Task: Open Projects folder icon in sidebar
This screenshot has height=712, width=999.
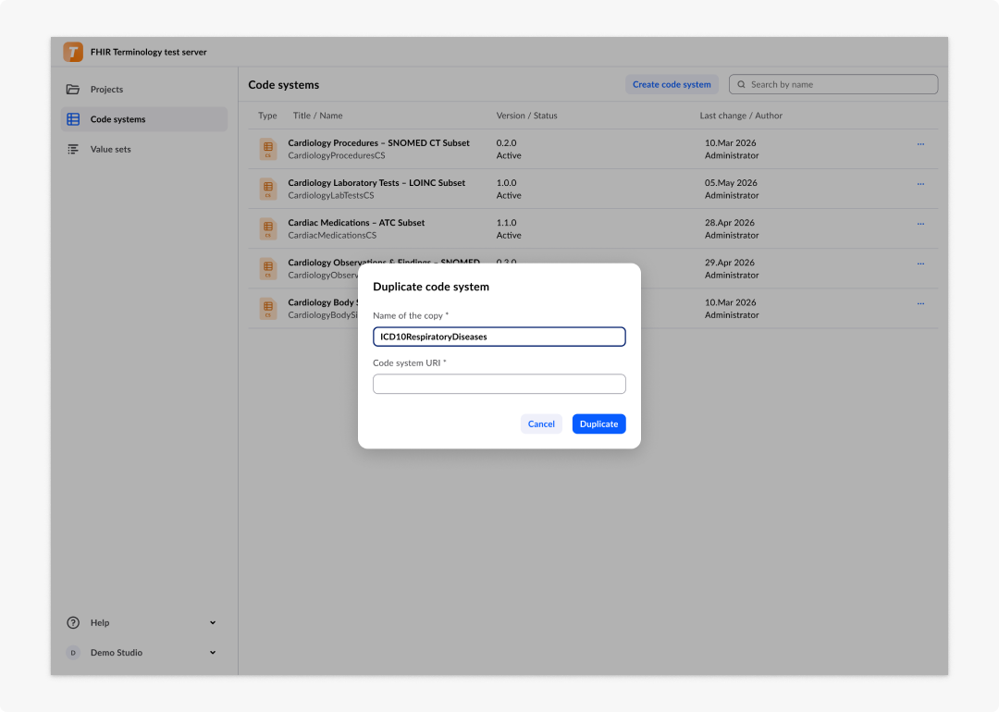Action: [x=73, y=89]
